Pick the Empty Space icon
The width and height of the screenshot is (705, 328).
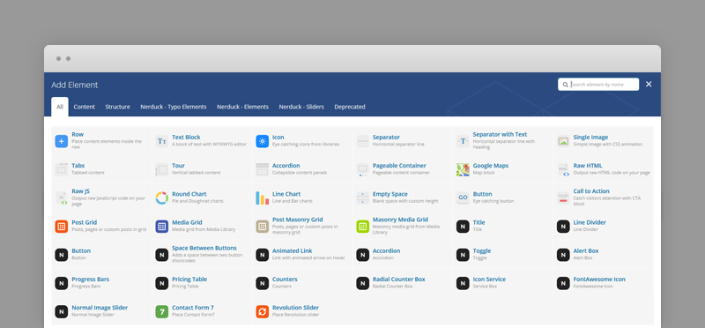coord(362,198)
